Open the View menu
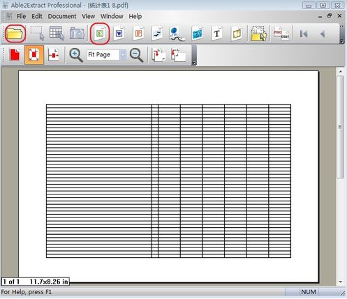The height and width of the screenshot is (299, 347). pyautogui.click(x=88, y=16)
